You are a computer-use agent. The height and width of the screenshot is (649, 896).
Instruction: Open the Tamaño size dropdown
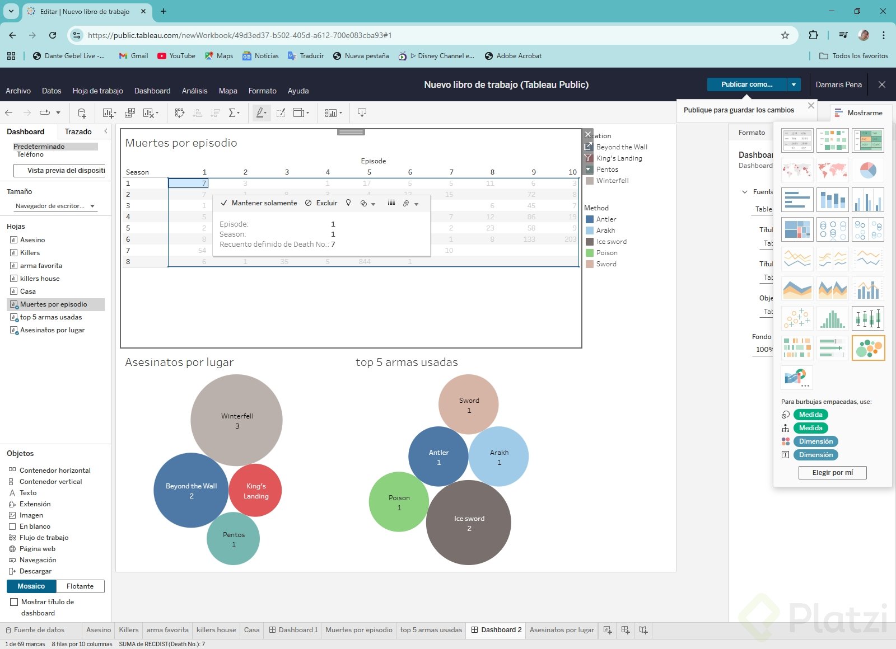(x=55, y=206)
